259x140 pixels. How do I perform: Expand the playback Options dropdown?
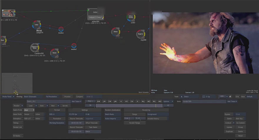pos(168,101)
